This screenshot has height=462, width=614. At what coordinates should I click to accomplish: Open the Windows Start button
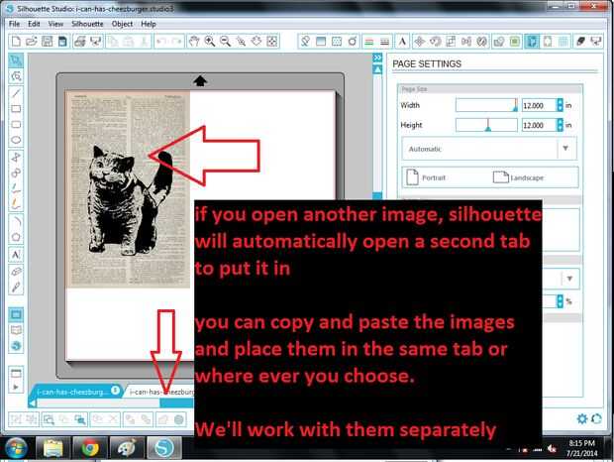[x=16, y=448]
